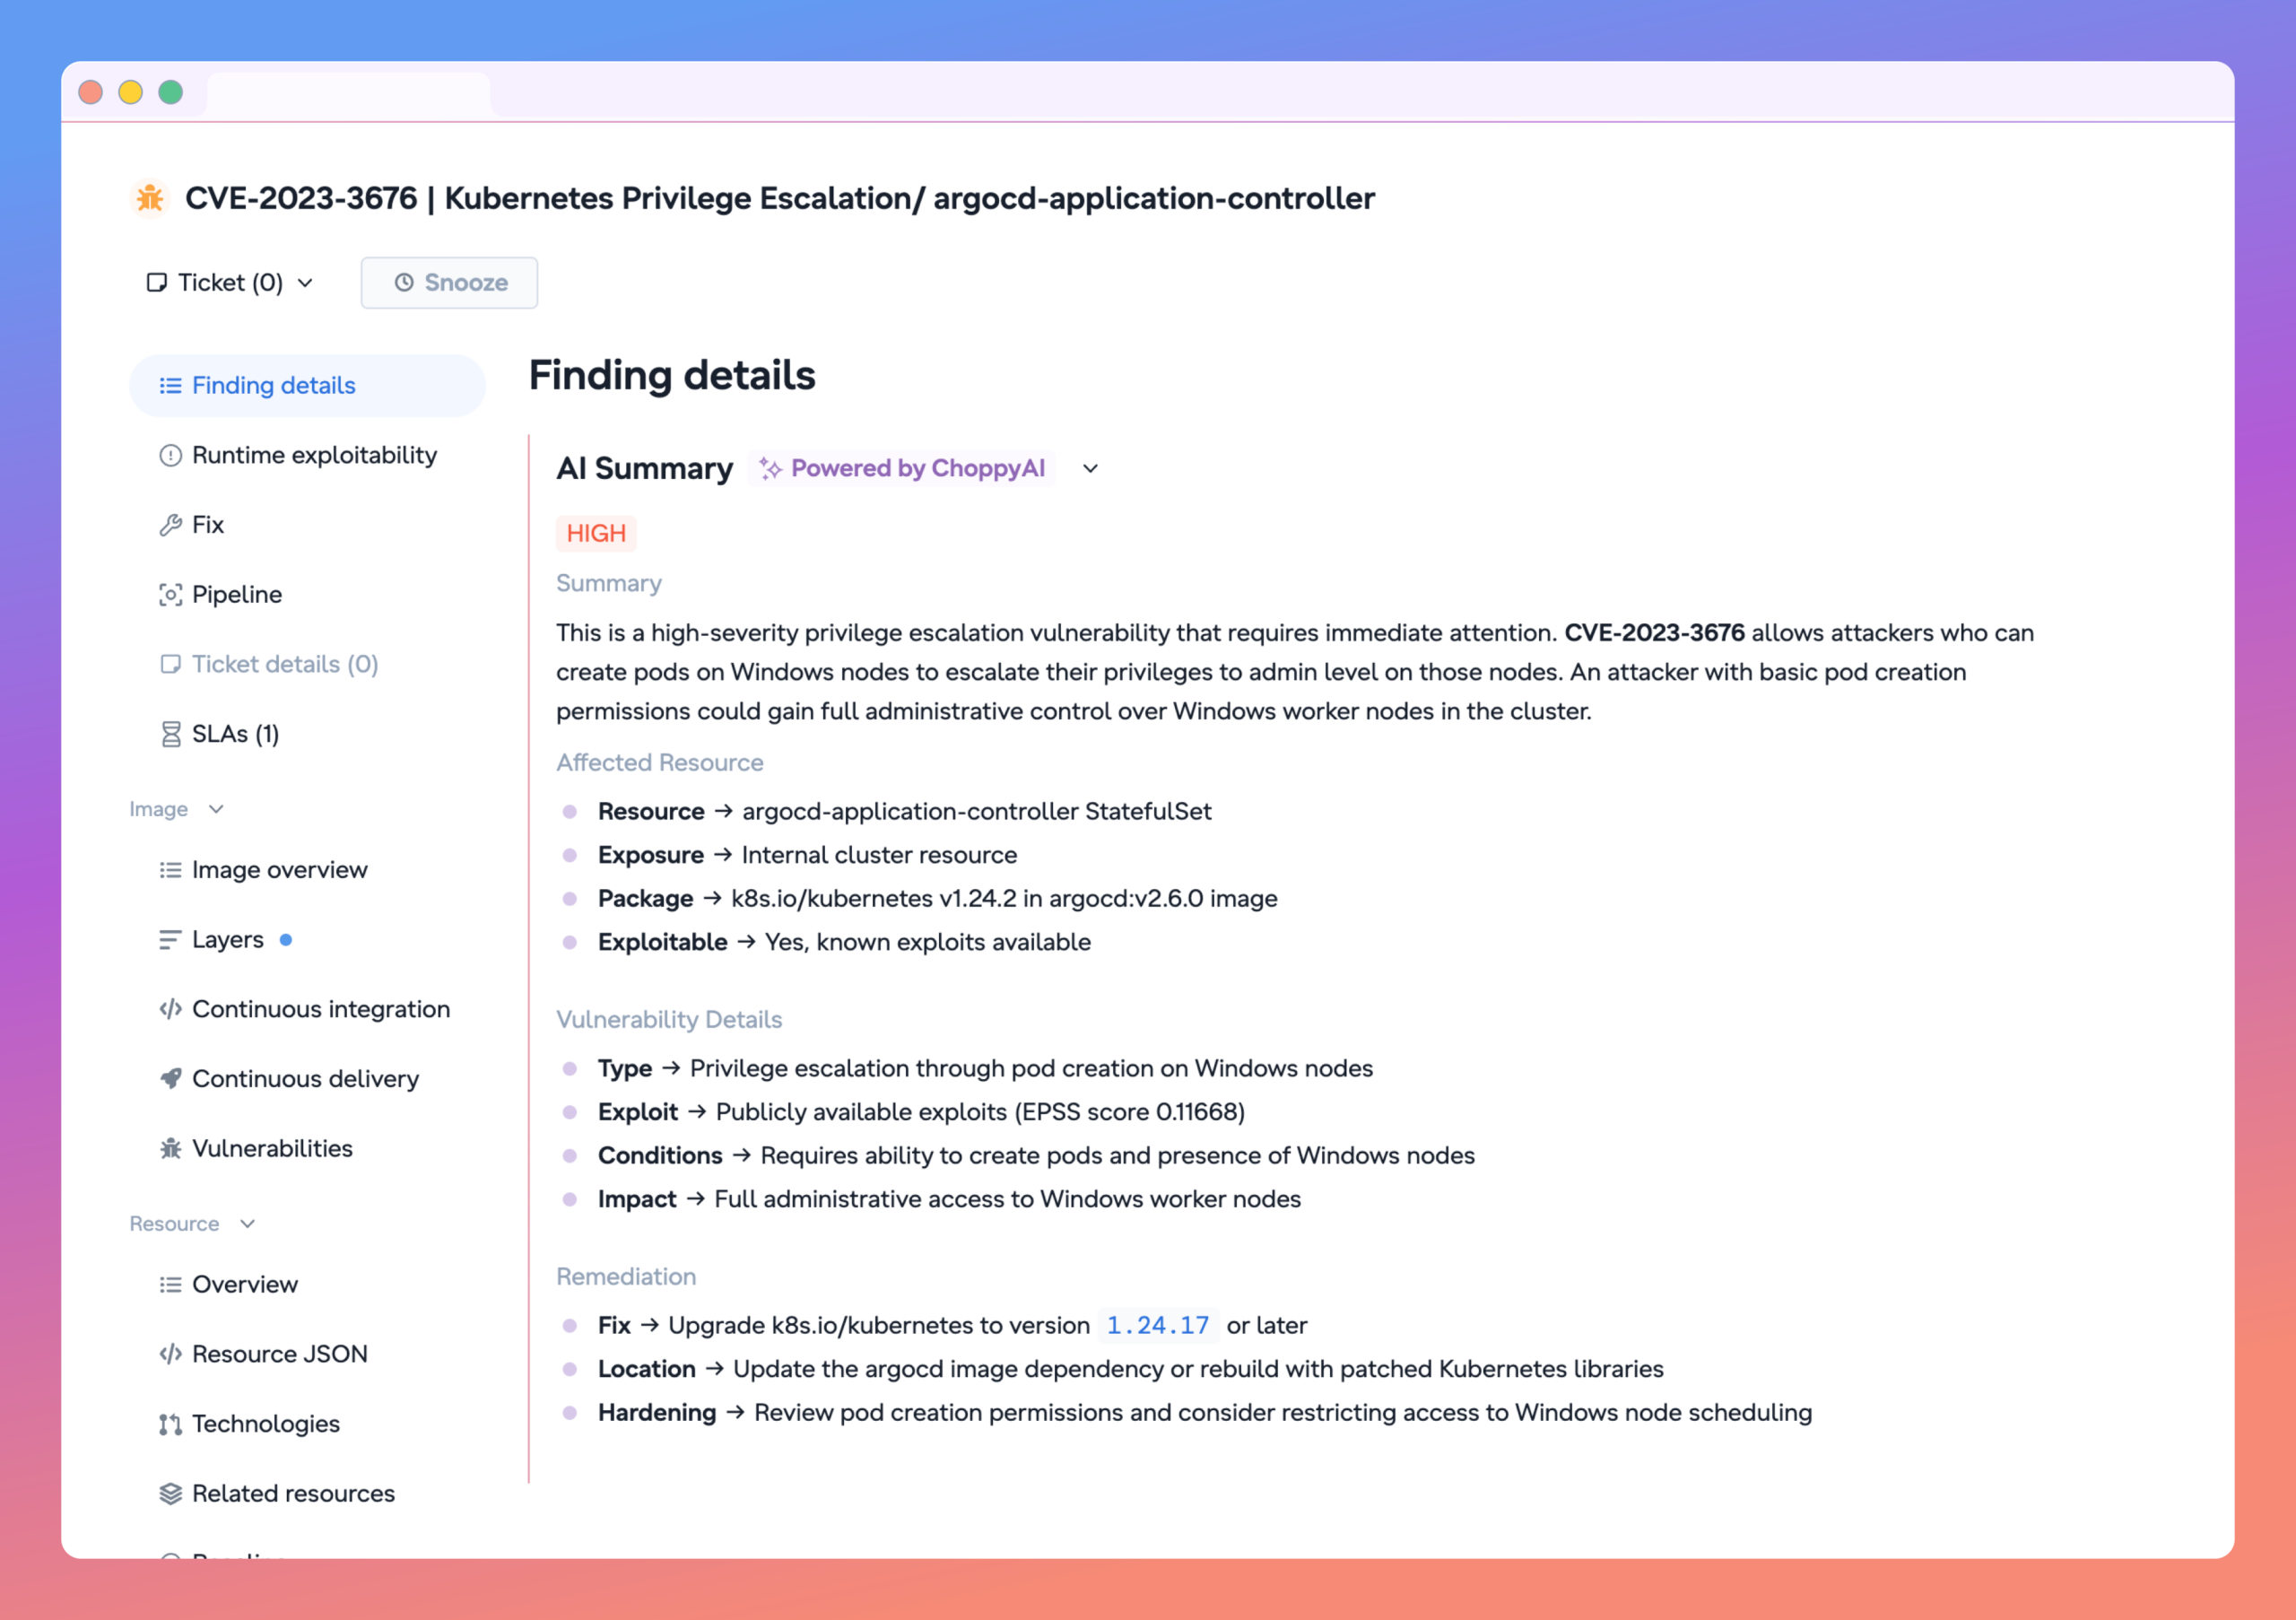The height and width of the screenshot is (1620, 2296).
Task: Collapse the Image sidebar group
Action: pyautogui.click(x=216, y=809)
